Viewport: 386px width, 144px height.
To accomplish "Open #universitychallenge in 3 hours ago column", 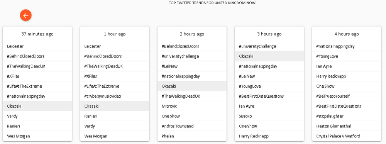I will (x=269, y=46).
